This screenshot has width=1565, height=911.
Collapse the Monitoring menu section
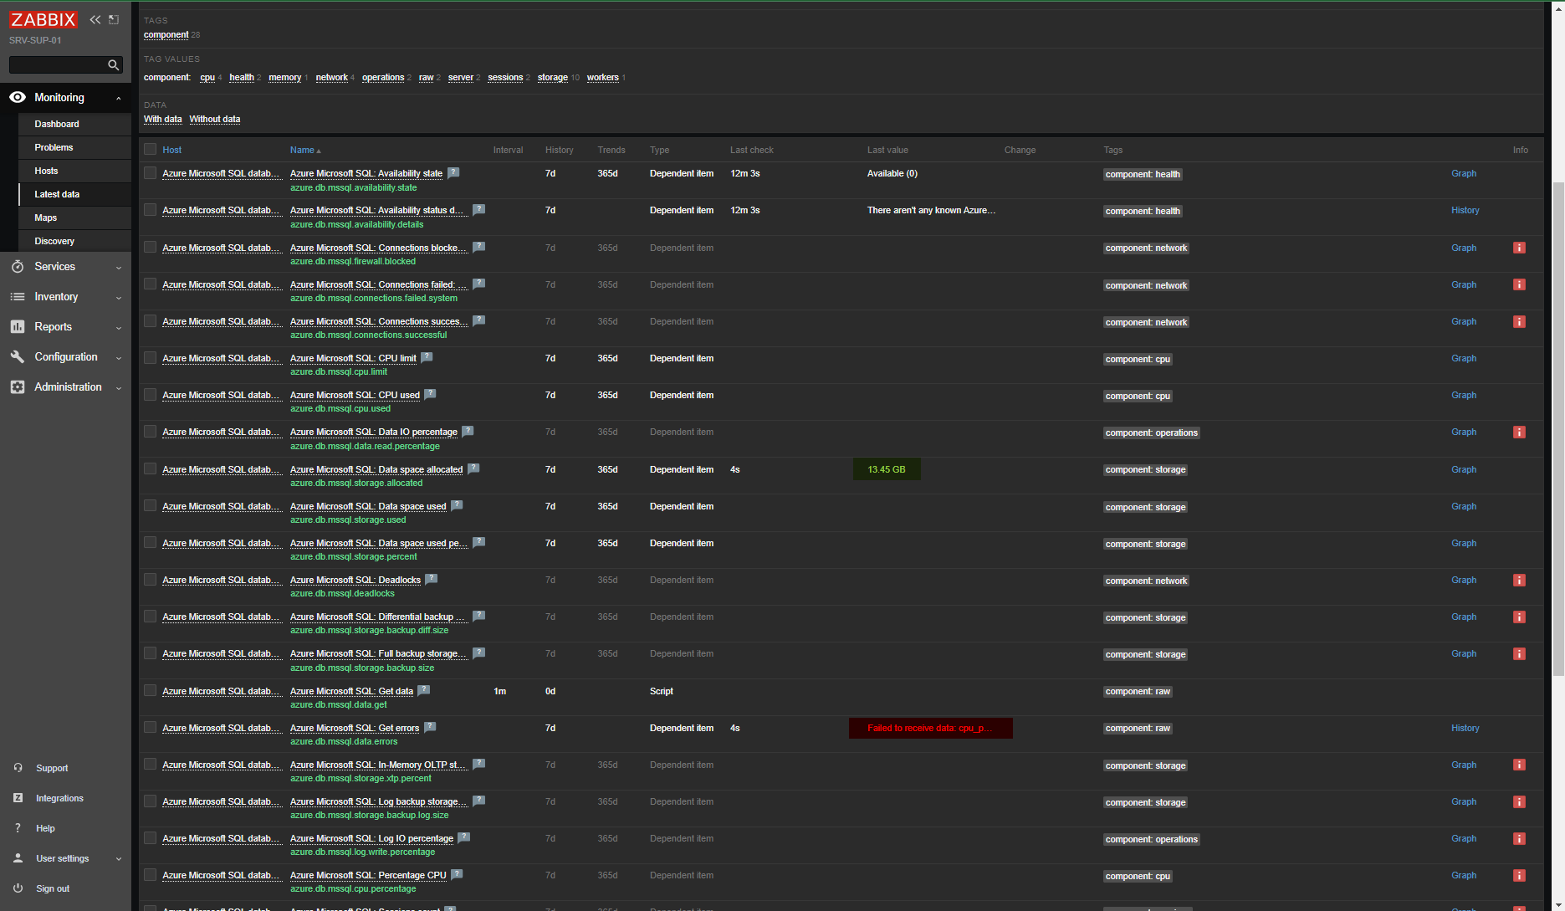click(119, 98)
